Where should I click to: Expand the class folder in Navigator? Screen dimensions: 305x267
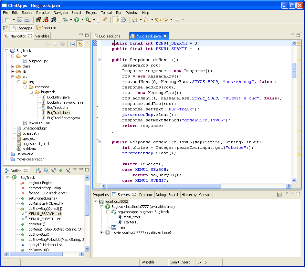point(13,66)
